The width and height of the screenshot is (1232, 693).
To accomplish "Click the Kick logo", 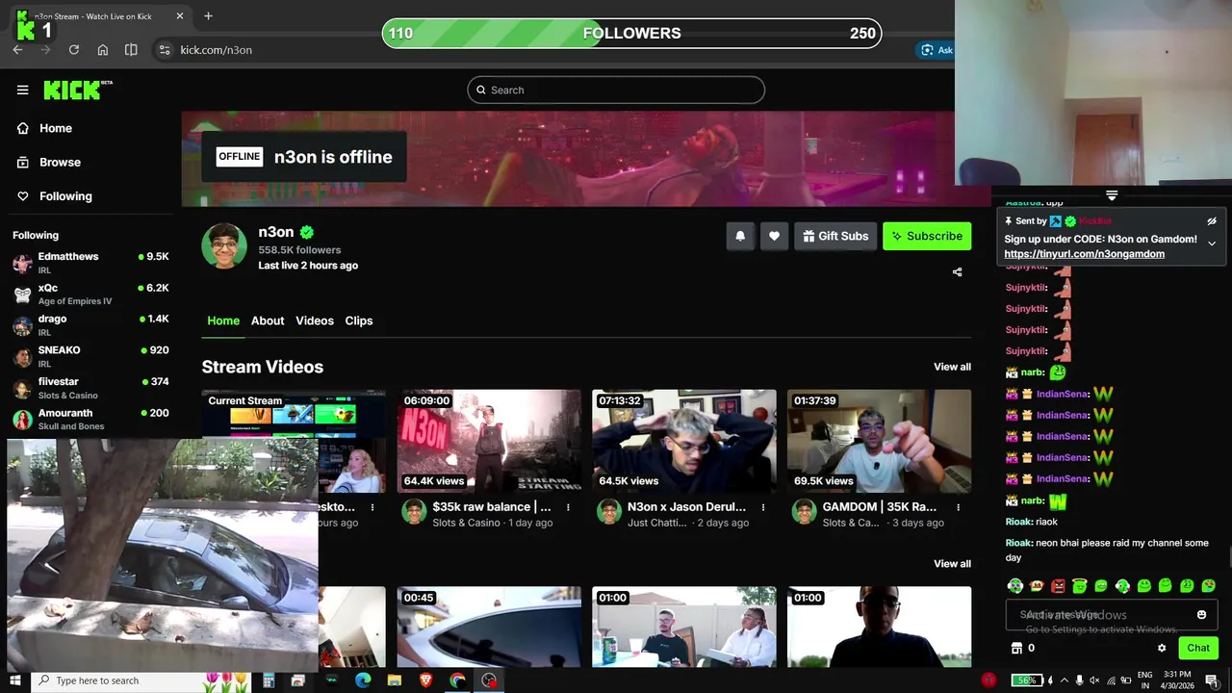I will click(x=77, y=90).
